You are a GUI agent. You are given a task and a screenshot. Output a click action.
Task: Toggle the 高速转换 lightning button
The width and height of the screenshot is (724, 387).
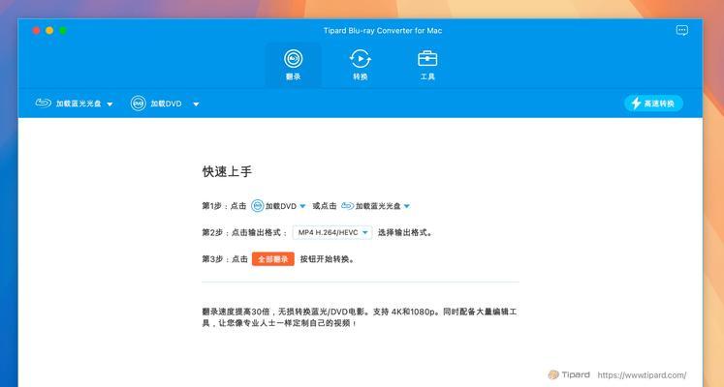pos(653,104)
